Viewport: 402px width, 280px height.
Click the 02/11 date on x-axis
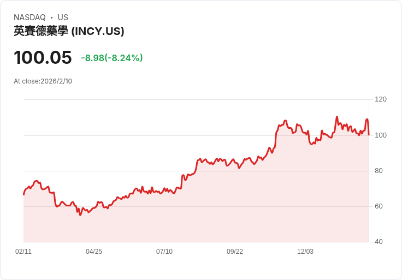pyautogui.click(x=23, y=252)
